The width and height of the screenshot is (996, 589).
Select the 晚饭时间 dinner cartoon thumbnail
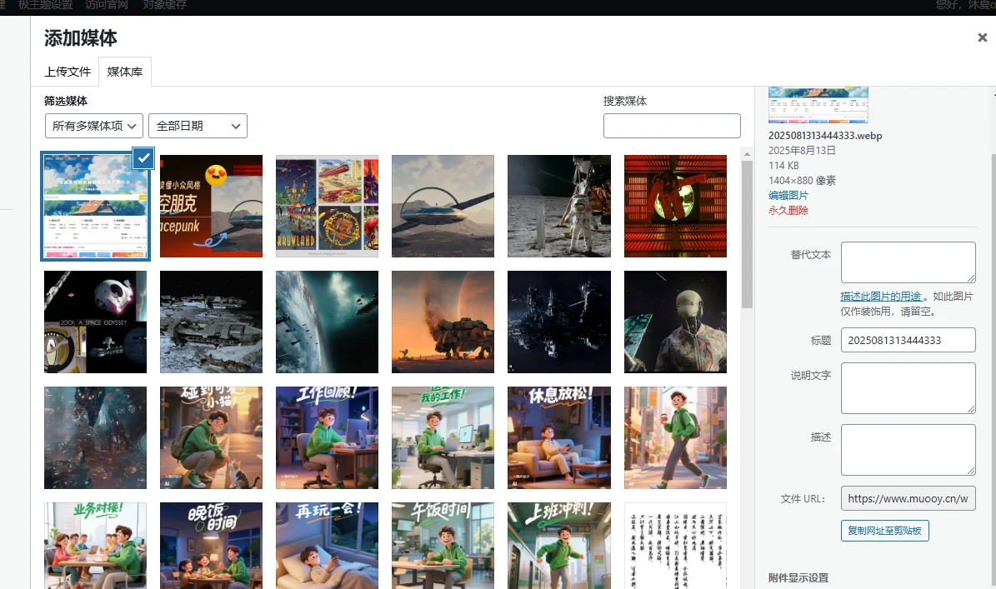tap(211, 546)
